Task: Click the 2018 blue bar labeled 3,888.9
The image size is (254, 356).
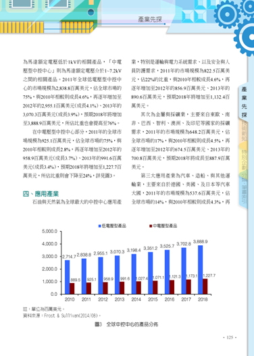Action: point(200,270)
